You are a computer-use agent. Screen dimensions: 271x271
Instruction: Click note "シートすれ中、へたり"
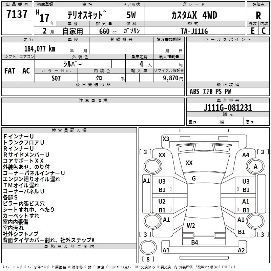[x=29, y=209]
